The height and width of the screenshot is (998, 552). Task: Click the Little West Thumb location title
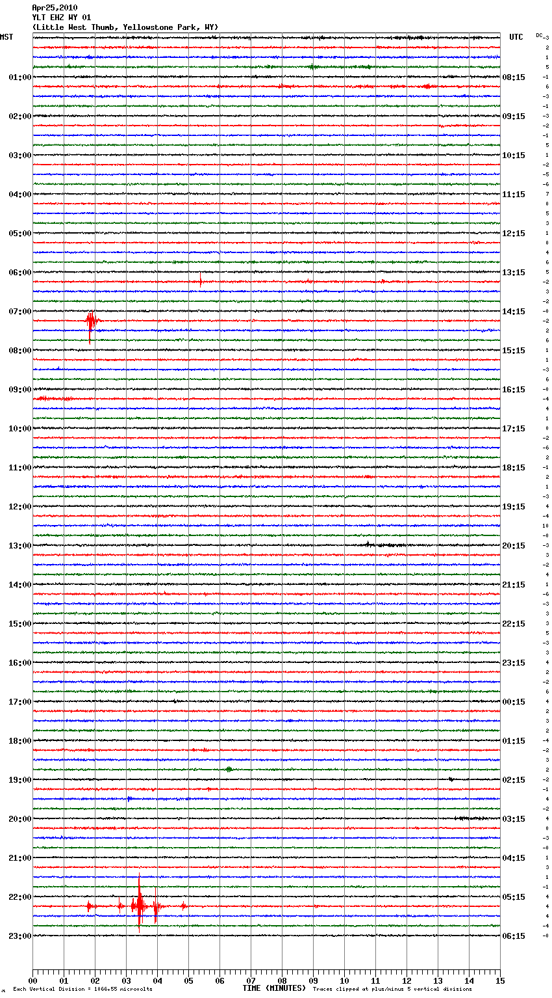[125, 27]
